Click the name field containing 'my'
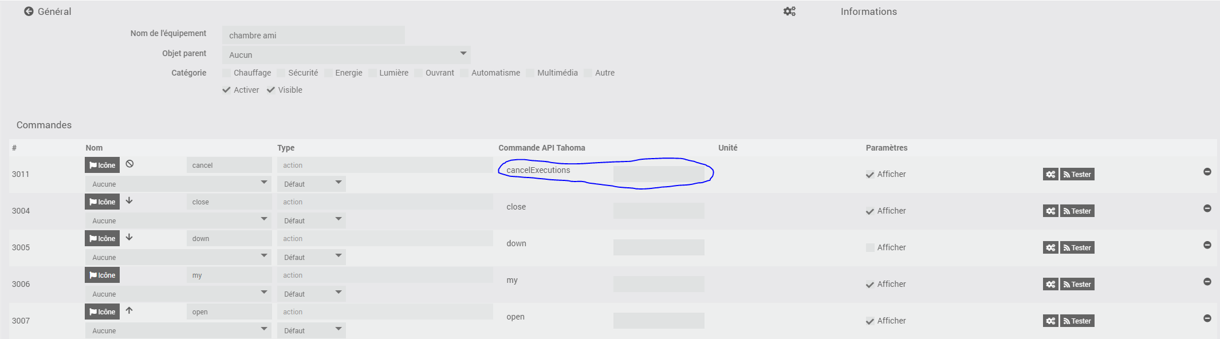Image resolution: width=1220 pixels, height=339 pixels. [229, 275]
